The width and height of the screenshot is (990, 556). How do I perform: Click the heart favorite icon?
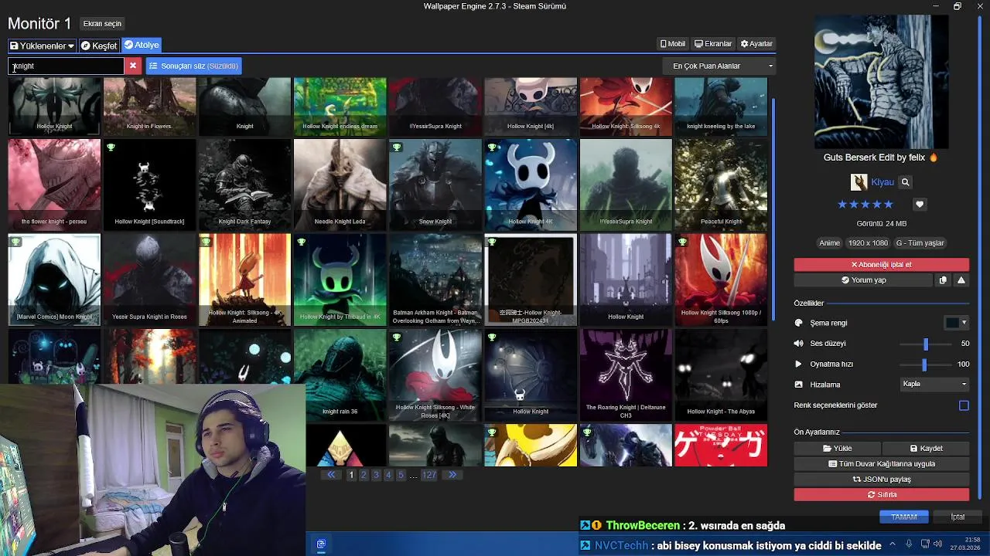point(919,205)
